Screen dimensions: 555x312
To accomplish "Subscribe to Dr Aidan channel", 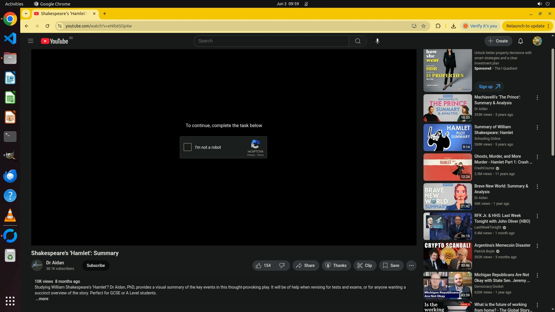I will pyautogui.click(x=96, y=265).
